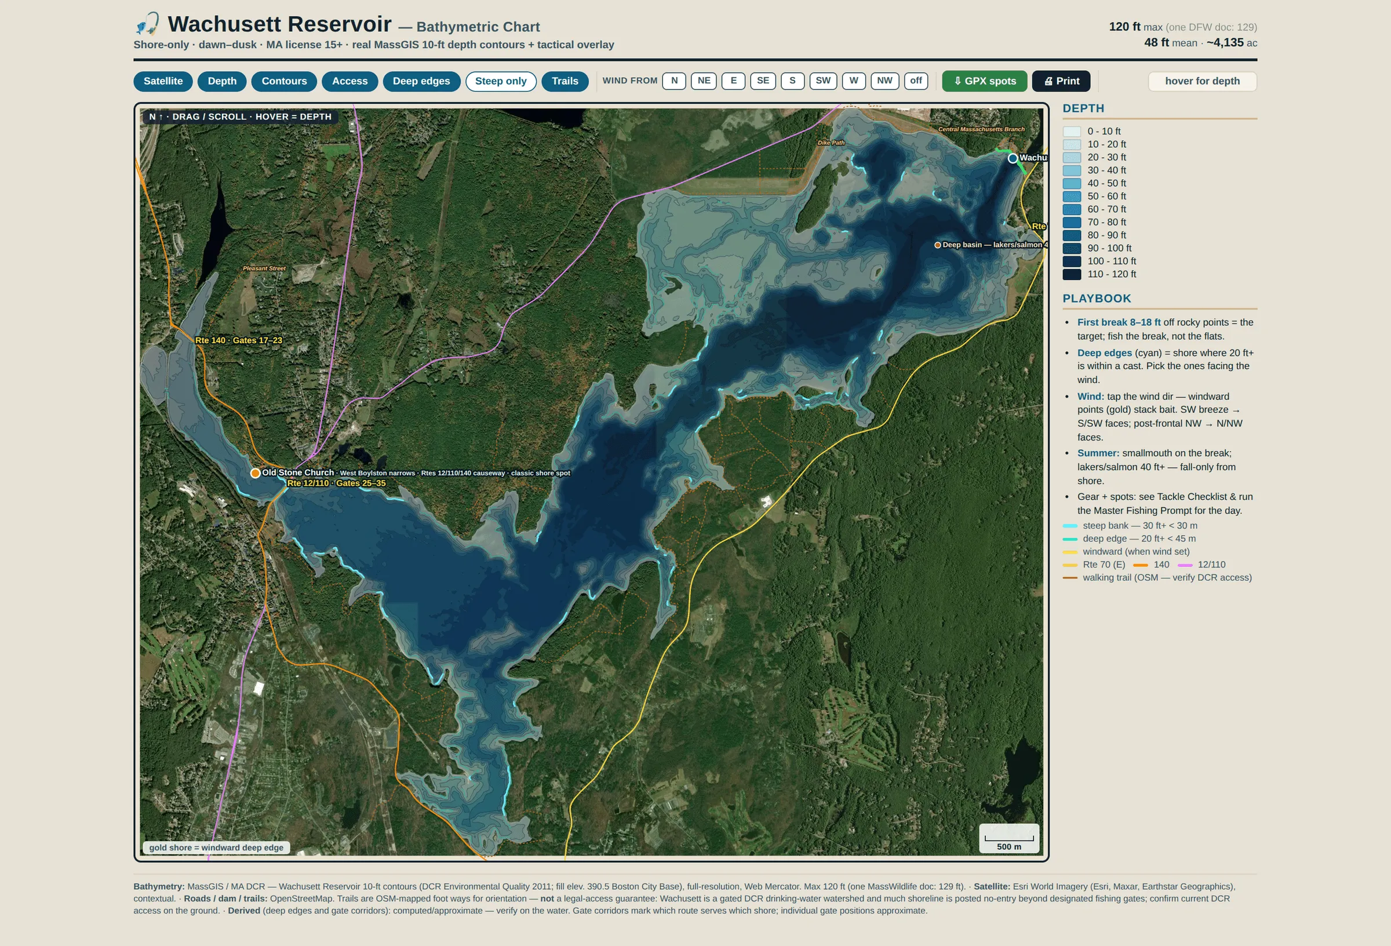
Task: Set wind from N
Action: tap(674, 81)
